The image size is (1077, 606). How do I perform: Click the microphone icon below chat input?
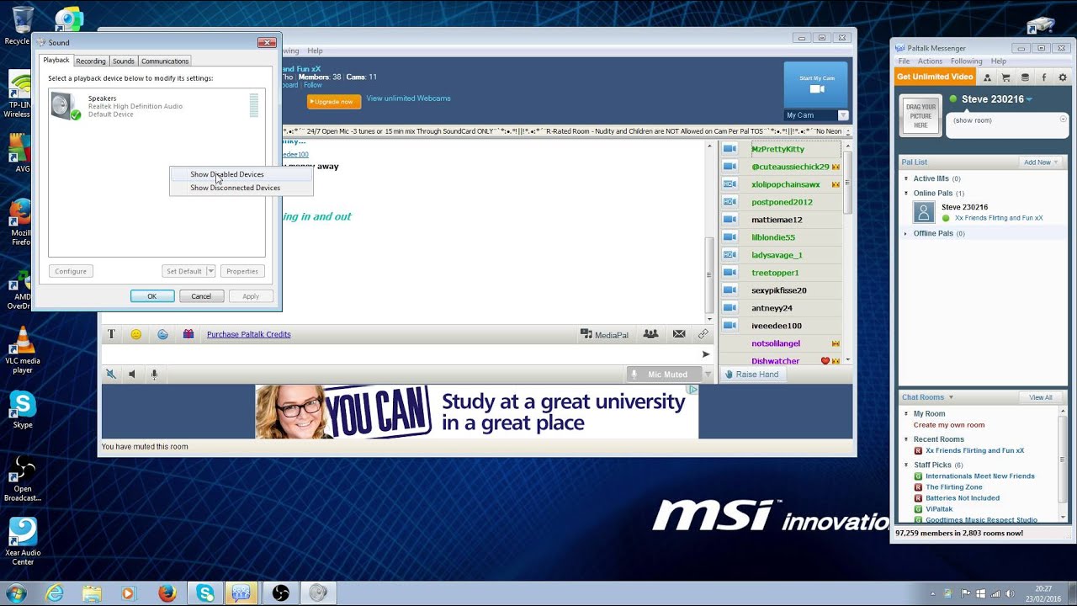[x=154, y=375]
